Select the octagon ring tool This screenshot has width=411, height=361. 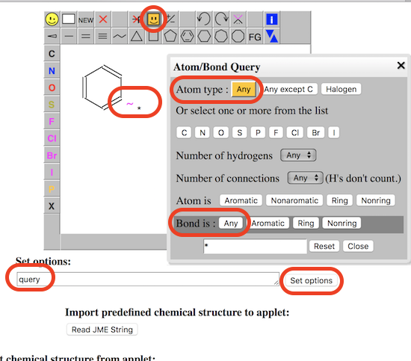coord(238,36)
